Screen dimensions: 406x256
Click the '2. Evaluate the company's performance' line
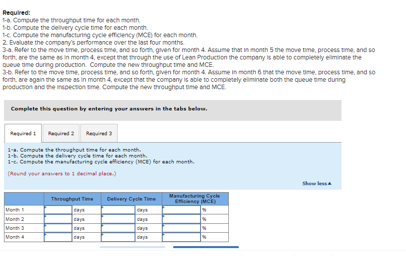click(x=93, y=43)
